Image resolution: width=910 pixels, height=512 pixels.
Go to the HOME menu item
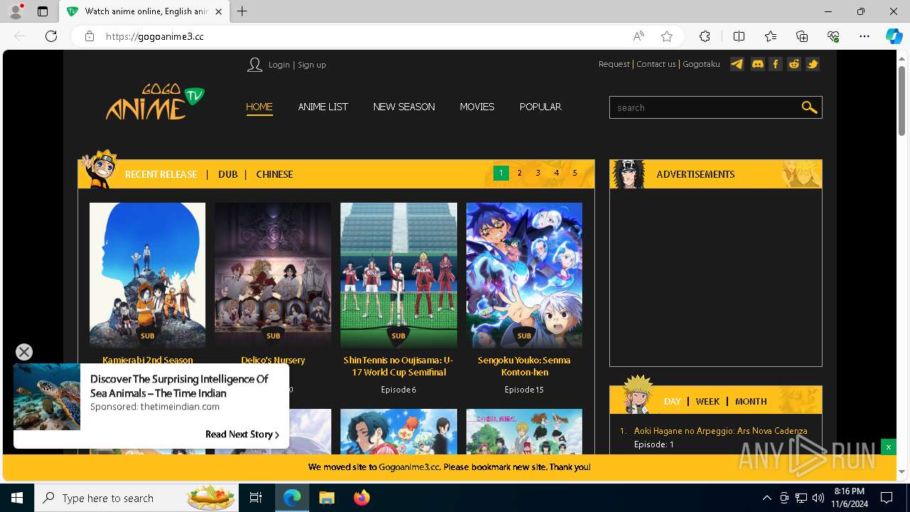259,107
